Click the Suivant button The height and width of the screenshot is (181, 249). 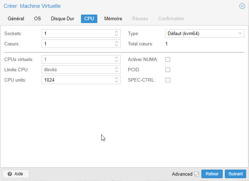pyautogui.click(x=236, y=174)
